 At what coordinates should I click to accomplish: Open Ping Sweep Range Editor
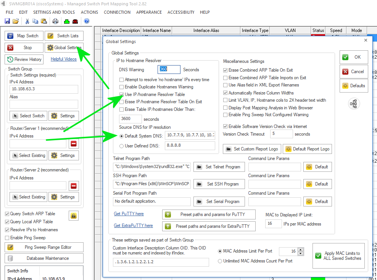[x=44, y=247]
